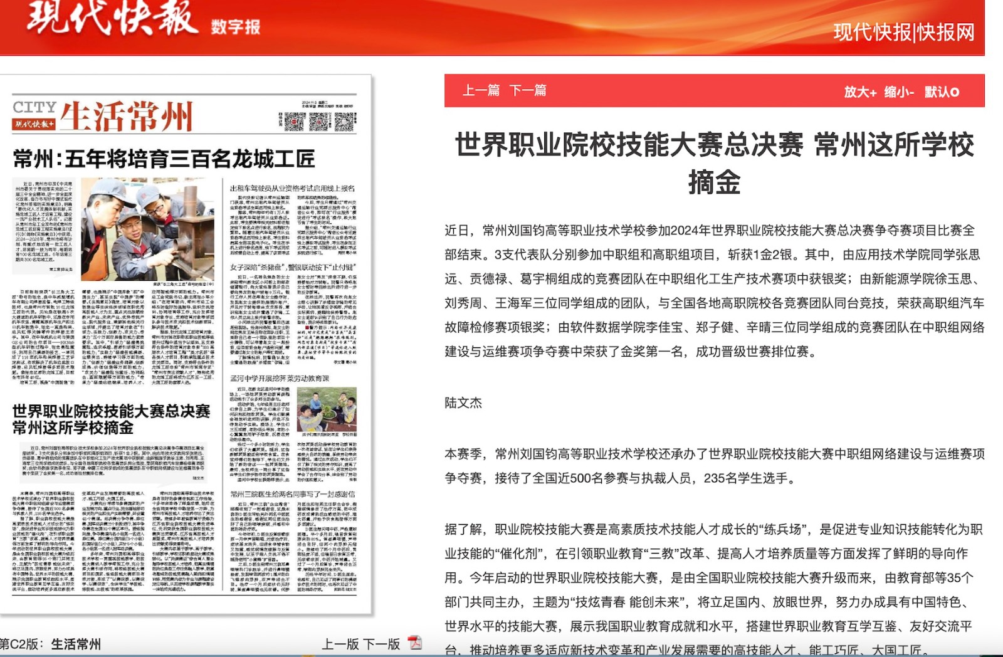Click the first QR code in newspaper header
1003x657 pixels.
pyautogui.click(x=295, y=122)
